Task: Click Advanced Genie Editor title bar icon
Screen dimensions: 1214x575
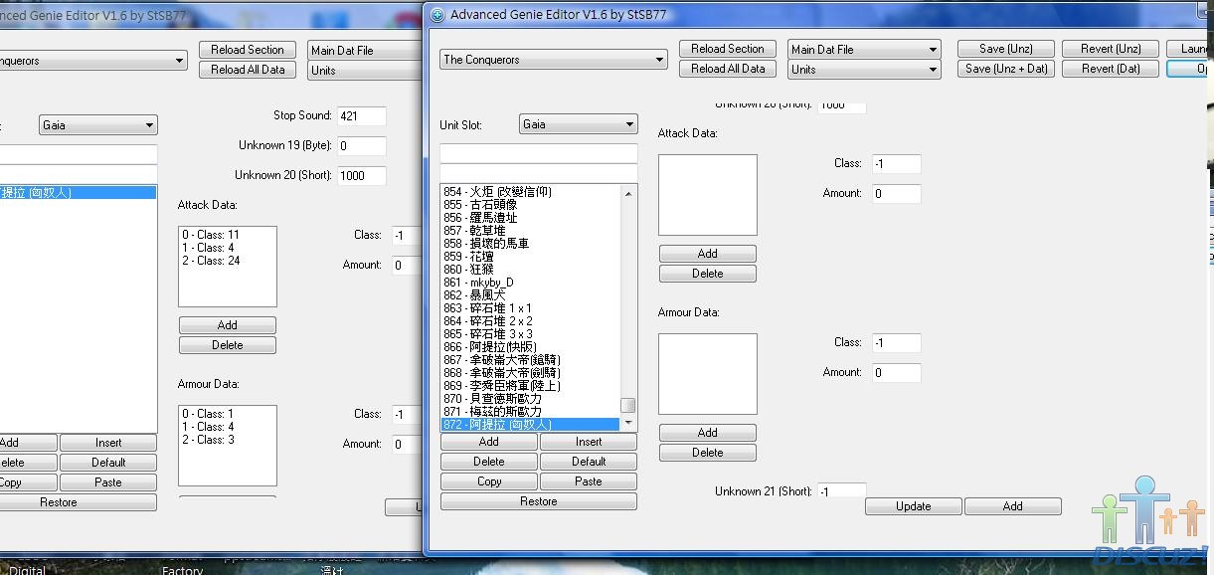Action: pyautogui.click(x=437, y=14)
